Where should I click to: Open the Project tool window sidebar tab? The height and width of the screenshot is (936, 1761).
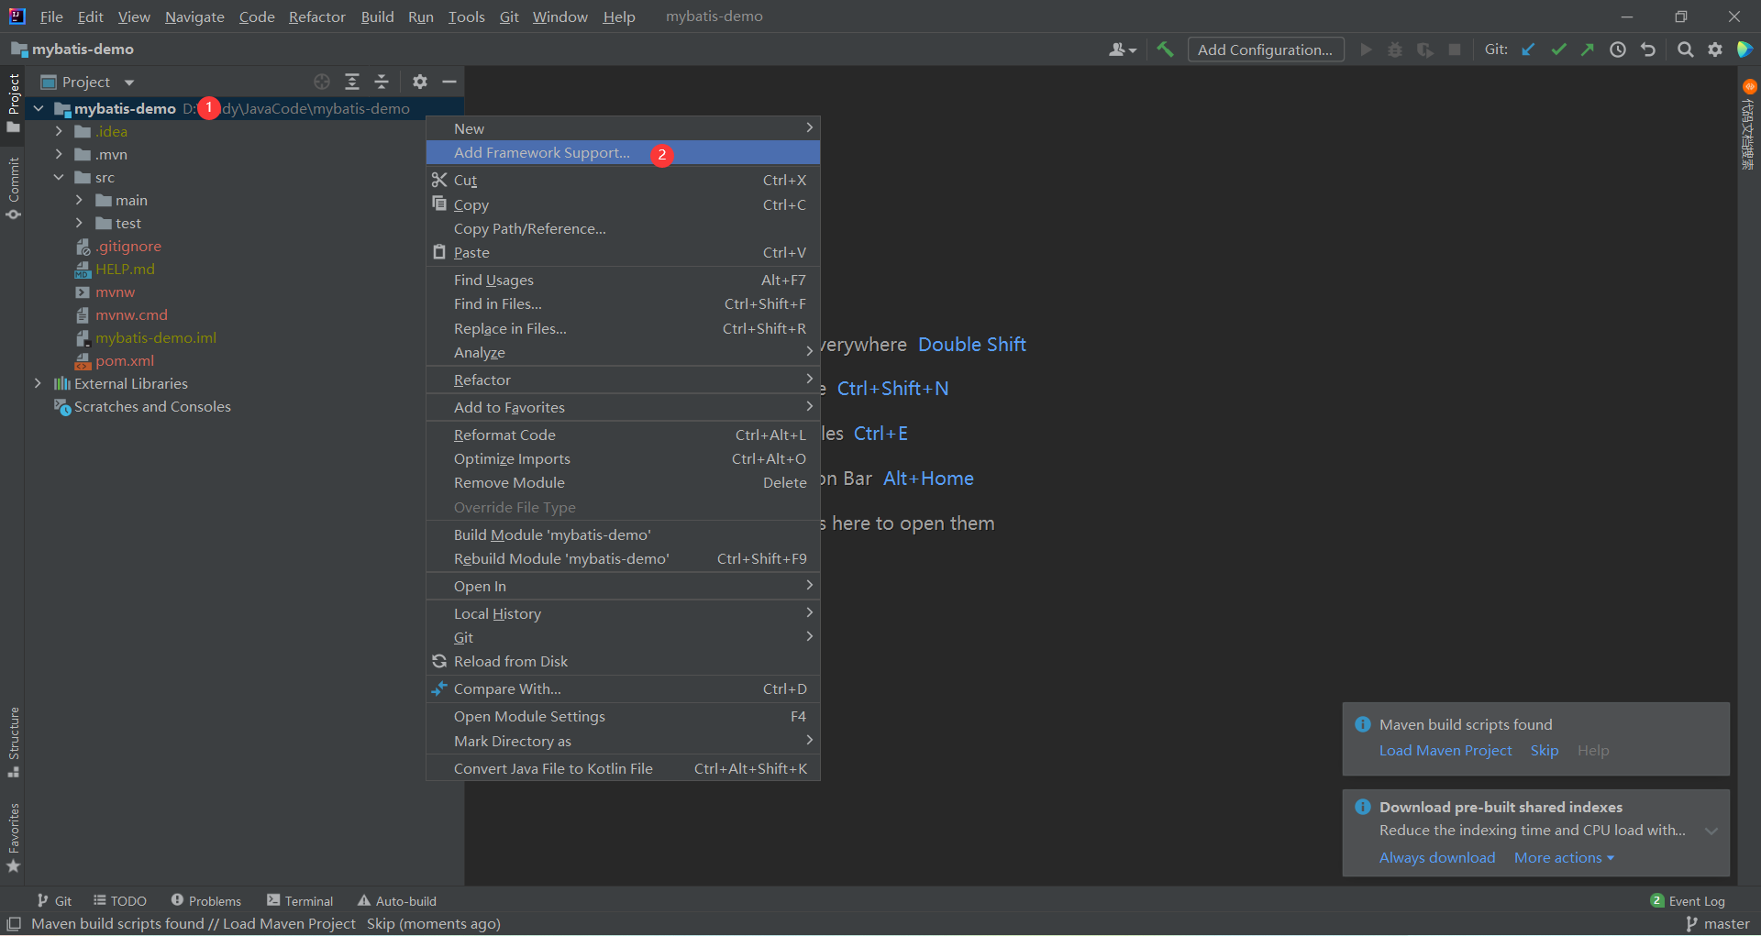(13, 103)
